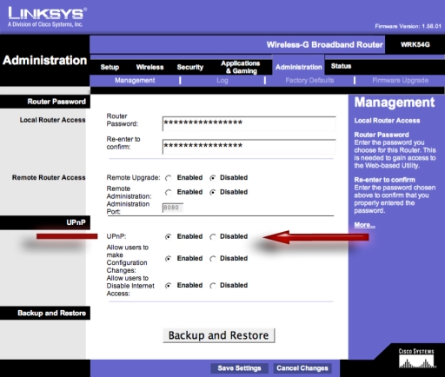Select the Administration tab
The image size is (445, 377).
[298, 67]
